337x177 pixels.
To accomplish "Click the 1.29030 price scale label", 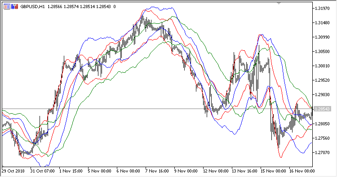I will tap(322, 95).
